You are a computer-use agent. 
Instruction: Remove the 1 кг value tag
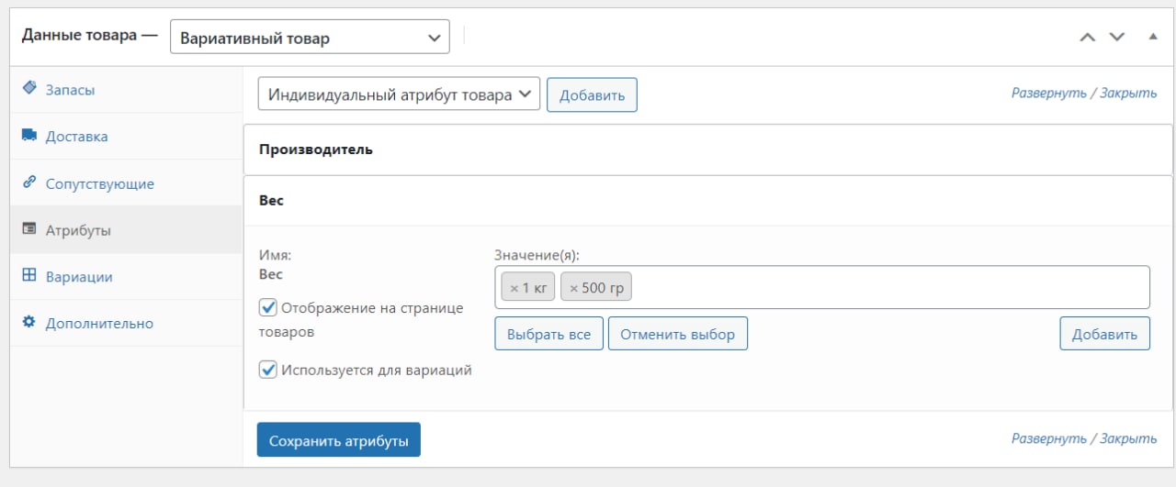pyautogui.click(x=514, y=288)
